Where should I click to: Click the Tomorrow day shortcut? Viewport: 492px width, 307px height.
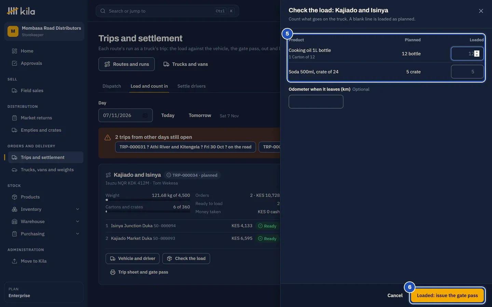200,115
